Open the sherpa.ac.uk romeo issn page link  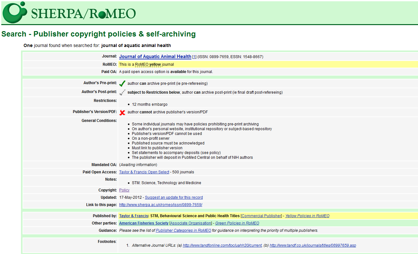pos(161,205)
